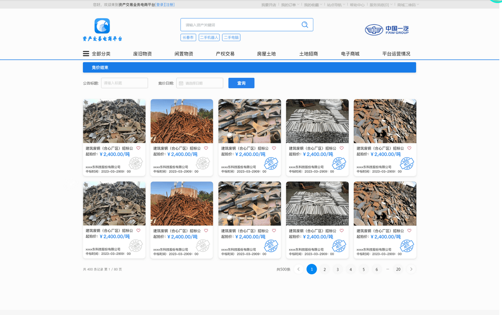The image size is (502, 315).
Task: Select the 二手电脑 search tag
Action: click(231, 37)
